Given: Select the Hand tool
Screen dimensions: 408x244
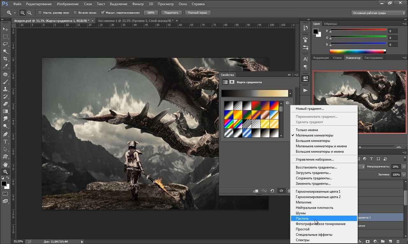Looking at the screenshot, I should (x=5, y=164).
